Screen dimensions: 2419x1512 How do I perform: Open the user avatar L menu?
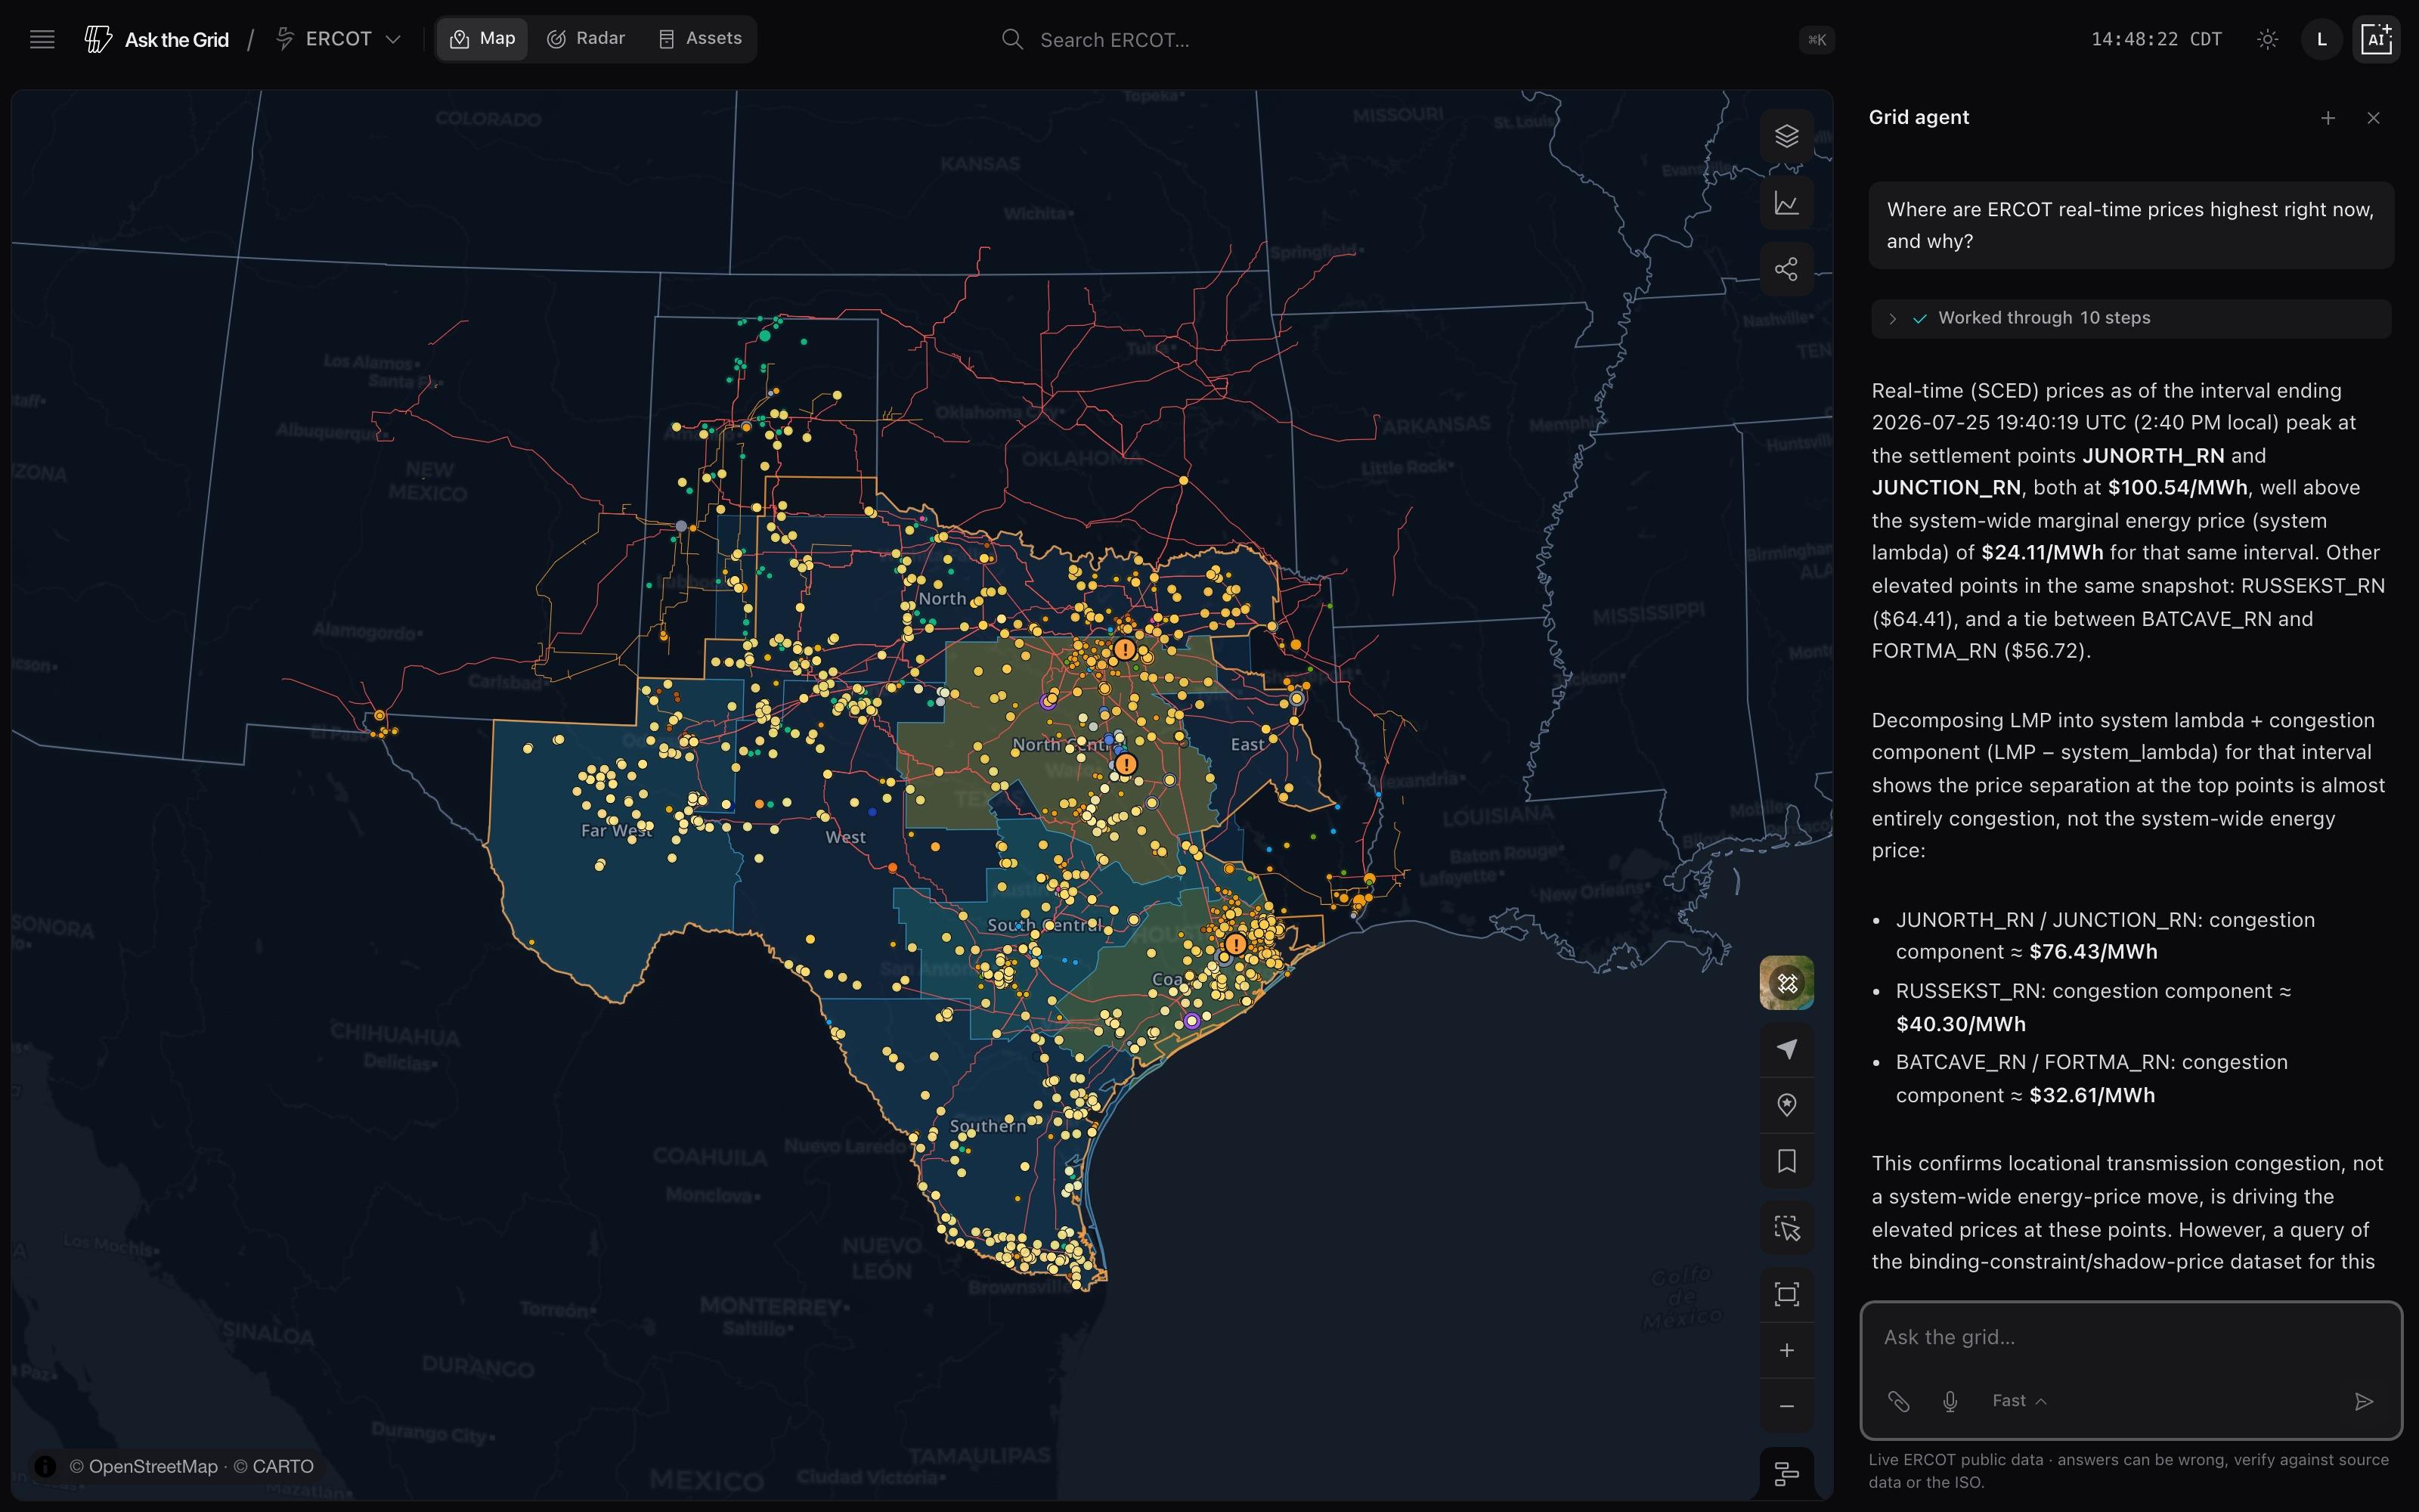pos(2321,40)
